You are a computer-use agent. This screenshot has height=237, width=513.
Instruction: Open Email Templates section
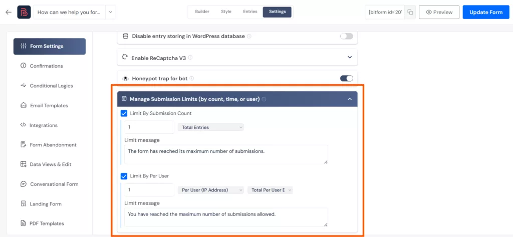coord(49,105)
